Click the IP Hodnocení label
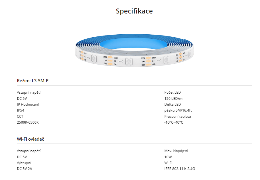This screenshot has height=180, width=260. [28, 105]
